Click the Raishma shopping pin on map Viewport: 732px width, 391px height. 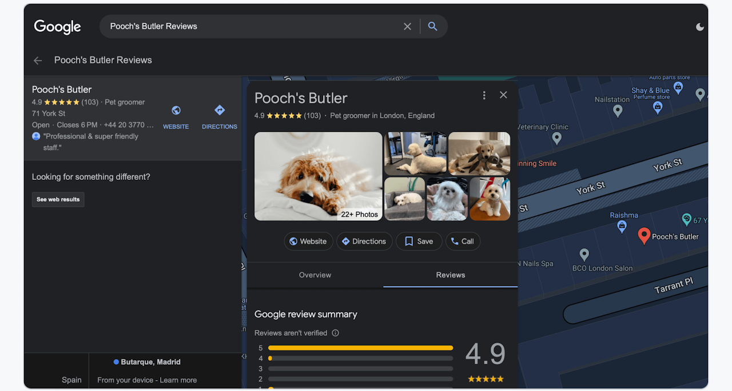[x=622, y=227]
